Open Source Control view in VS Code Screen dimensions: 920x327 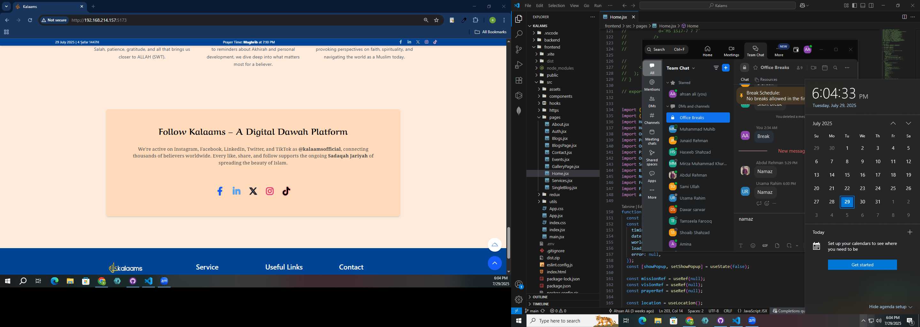click(x=518, y=49)
